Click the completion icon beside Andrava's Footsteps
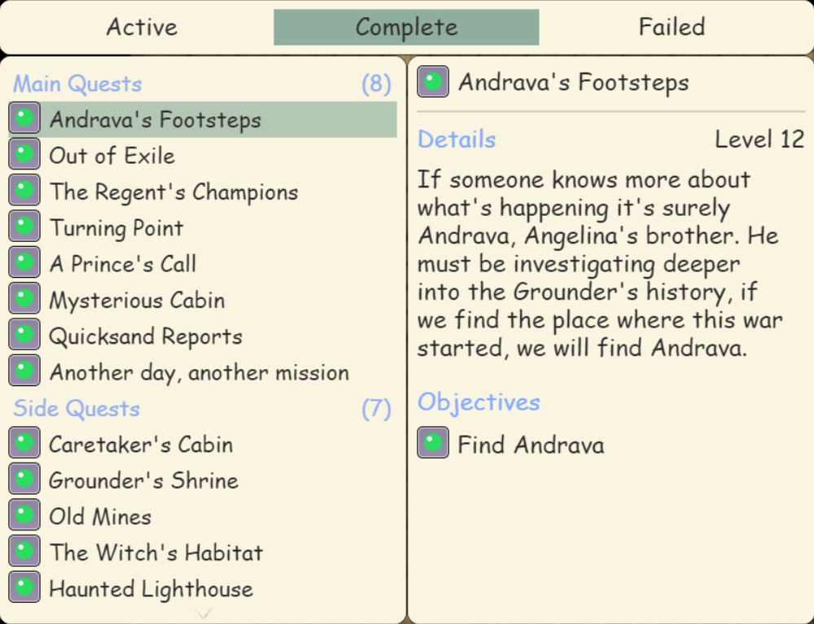The width and height of the screenshot is (814, 624). (24, 117)
